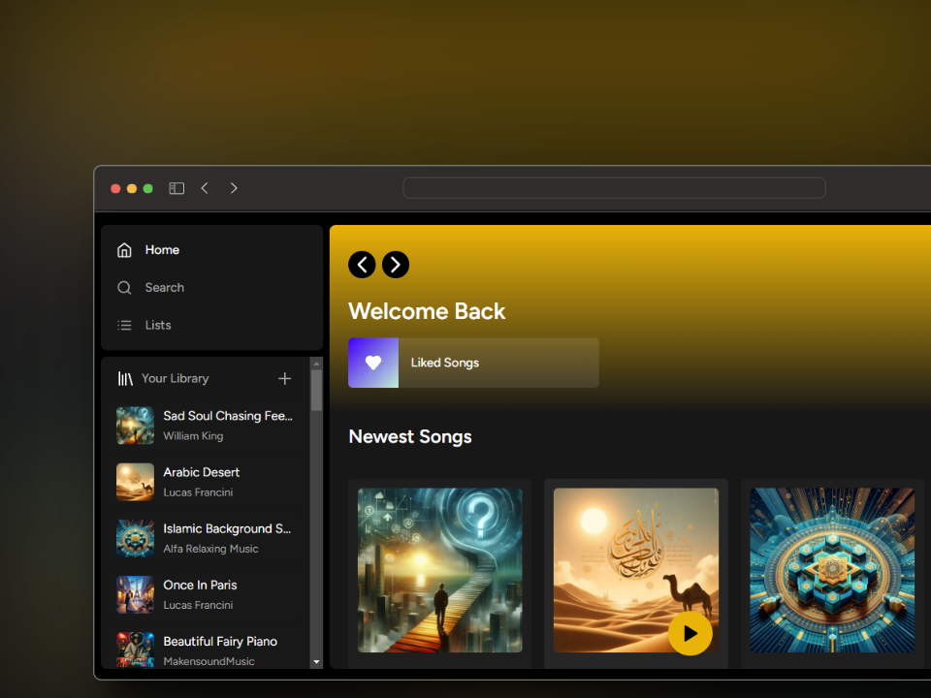Open the Search menu item
The image size is (931, 698).
[x=164, y=288]
